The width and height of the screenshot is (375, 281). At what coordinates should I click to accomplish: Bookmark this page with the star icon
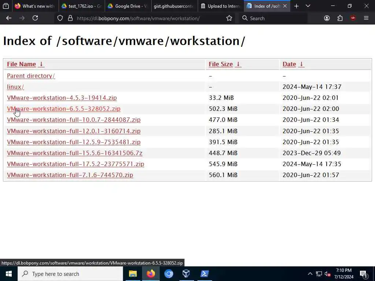(x=229, y=18)
